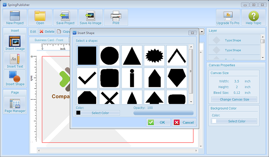Click the New Project icon
The width and height of the screenshot is (269, 157).
click(15, 17)
